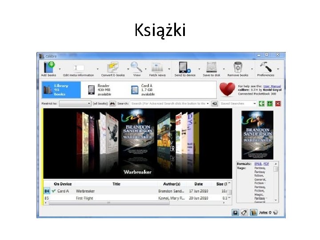320x240 pixels.
Task: Open search history dropdown arrow
Action: (x=208, y=104)
